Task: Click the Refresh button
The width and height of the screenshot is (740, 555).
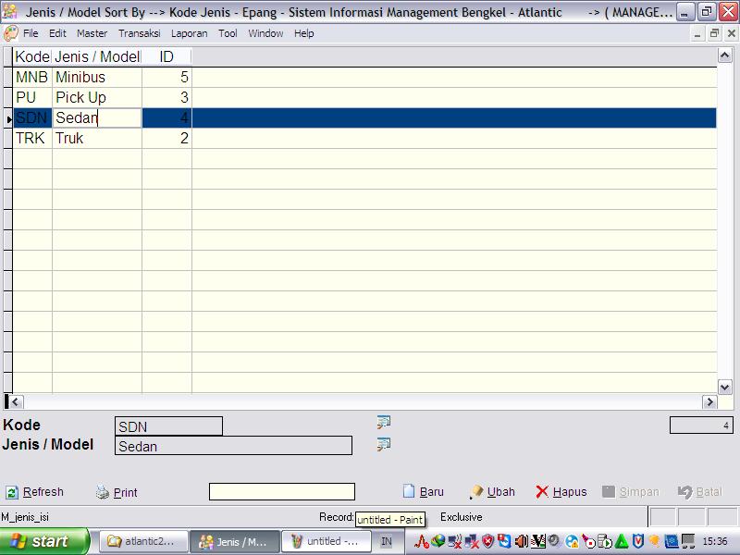Action: [x=35, y=492]
